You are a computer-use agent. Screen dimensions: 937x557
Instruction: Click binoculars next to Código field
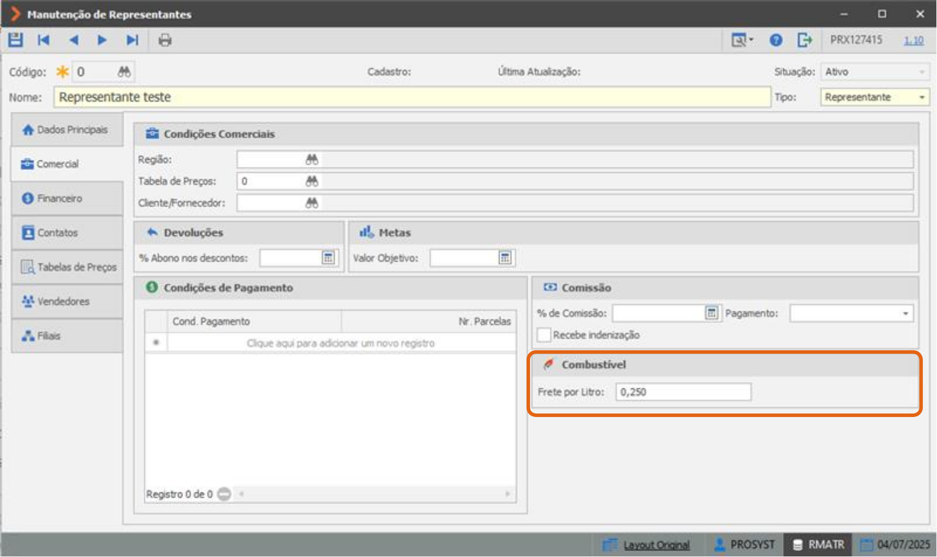124,72
